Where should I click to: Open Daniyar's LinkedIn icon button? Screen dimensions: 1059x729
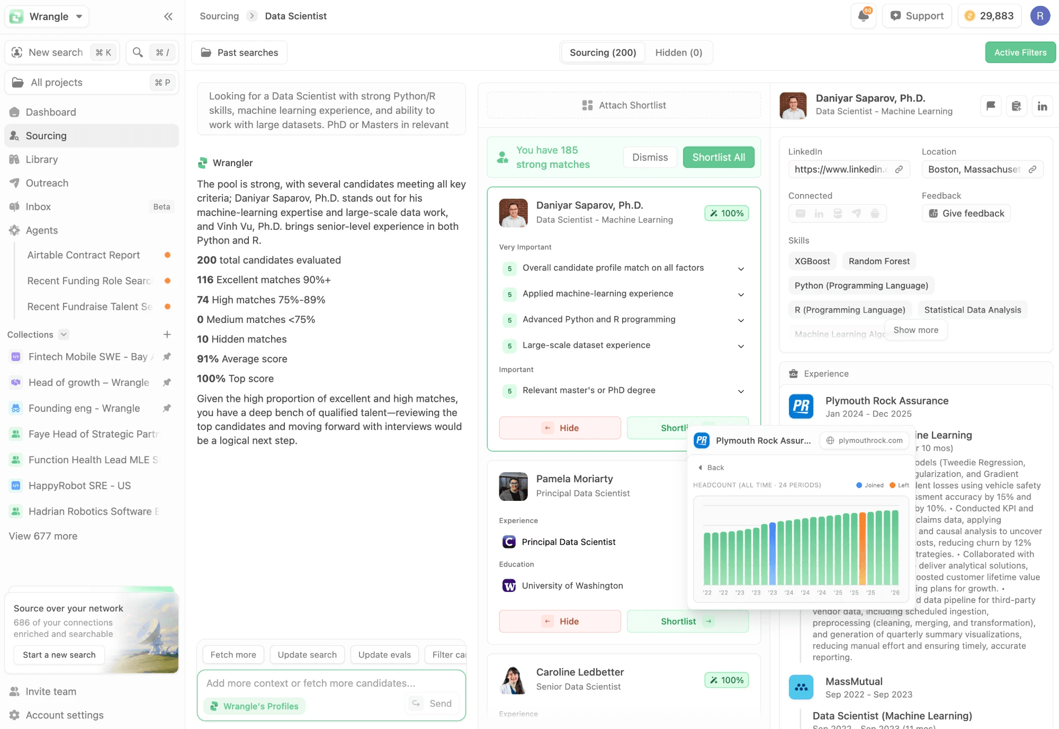(1042, 106)
